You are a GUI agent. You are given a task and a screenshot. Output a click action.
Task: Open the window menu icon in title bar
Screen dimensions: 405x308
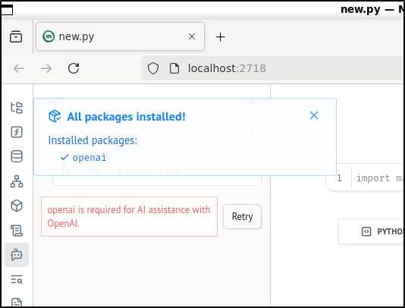(7, 10)
